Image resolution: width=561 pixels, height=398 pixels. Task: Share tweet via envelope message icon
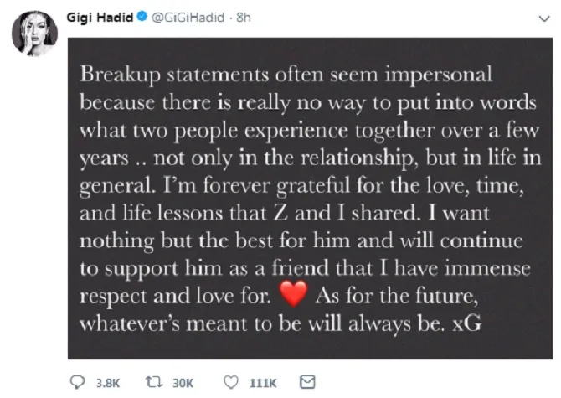(307, 382)
